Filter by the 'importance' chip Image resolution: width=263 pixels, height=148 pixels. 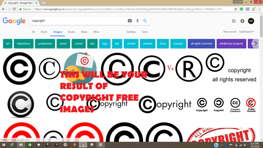coord(24,44)
